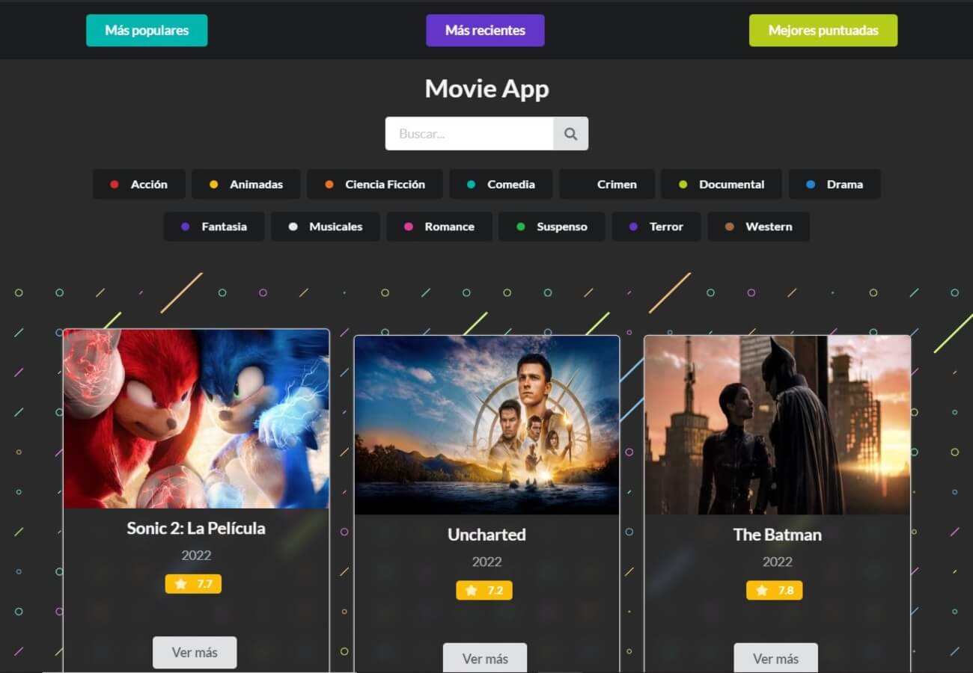Switch to the Más recientes view
Screen dimensions: 973x673
pos(485,30)
